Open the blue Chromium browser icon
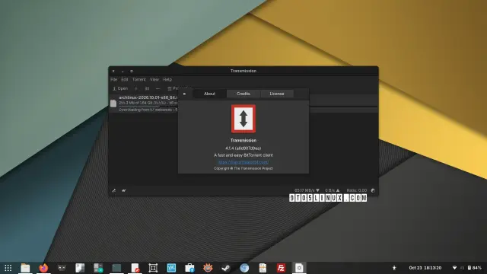Viewport: 487px width, 274px height. [x=244, y=268]
